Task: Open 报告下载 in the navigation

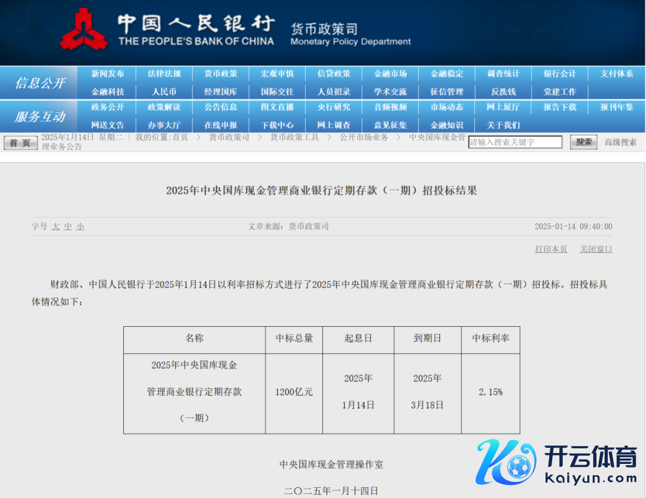Action: click(x=560, y=107)
